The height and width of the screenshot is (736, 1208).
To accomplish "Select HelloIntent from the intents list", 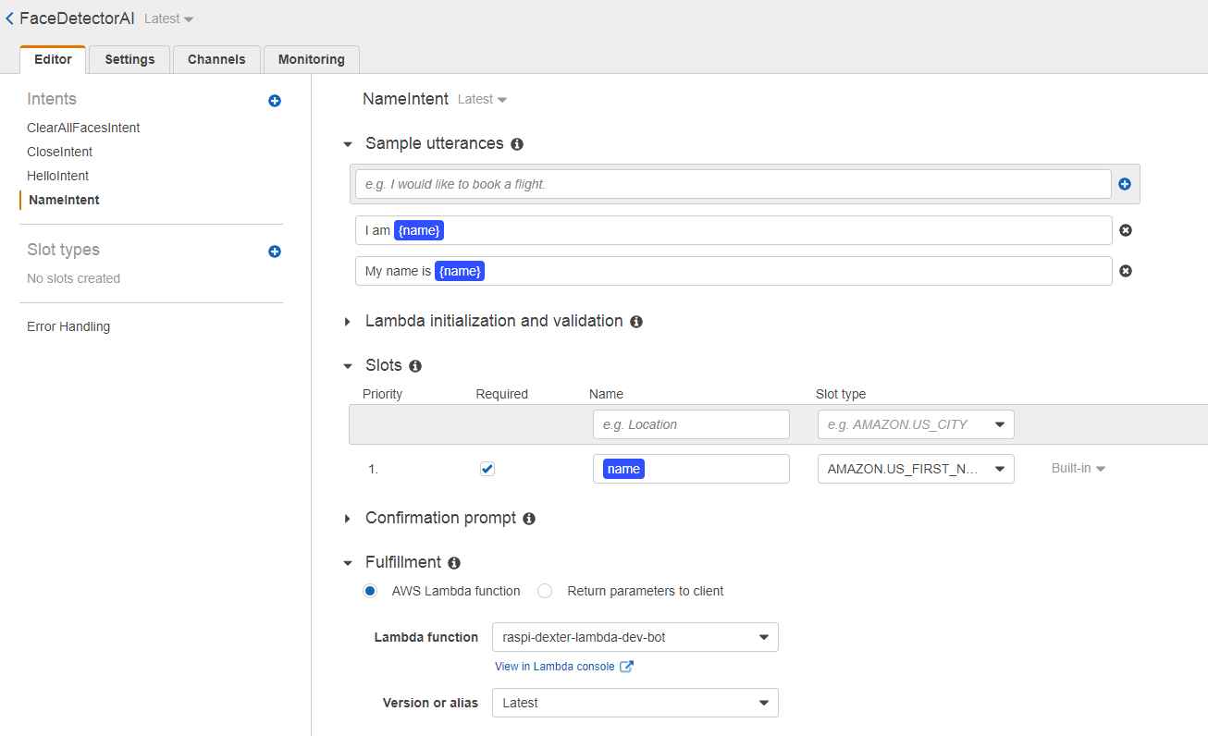I will click(59, 175).
